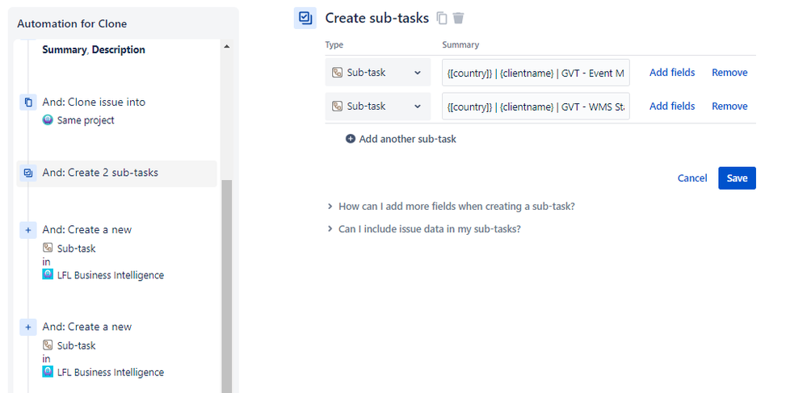This screenshot has width=807, height=393.
Task: Click Add fields for the WMS sub-task
Action: (672, 106)
